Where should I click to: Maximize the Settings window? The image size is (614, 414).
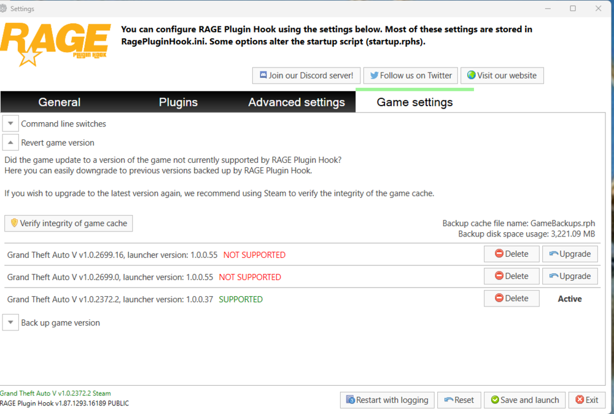(573, 8)
